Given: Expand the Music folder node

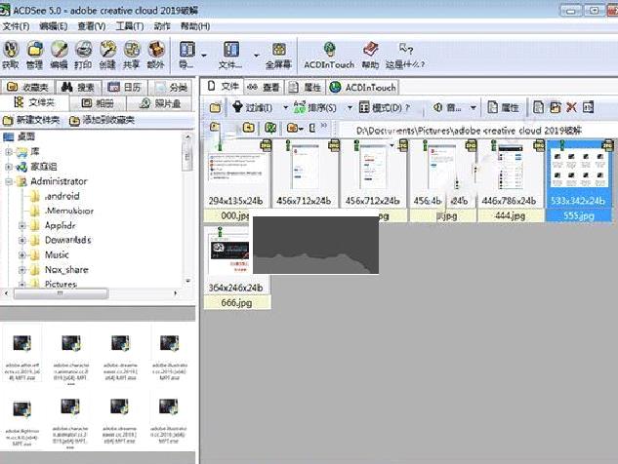Looking at the screenshot, I should [22, 255].
